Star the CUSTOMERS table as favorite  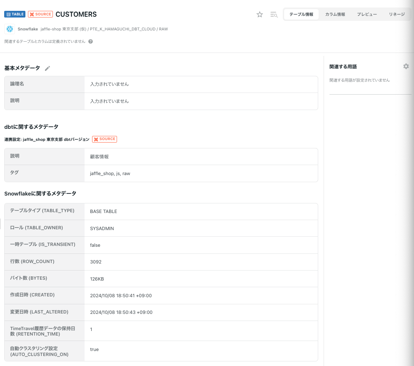click(259, 14)
